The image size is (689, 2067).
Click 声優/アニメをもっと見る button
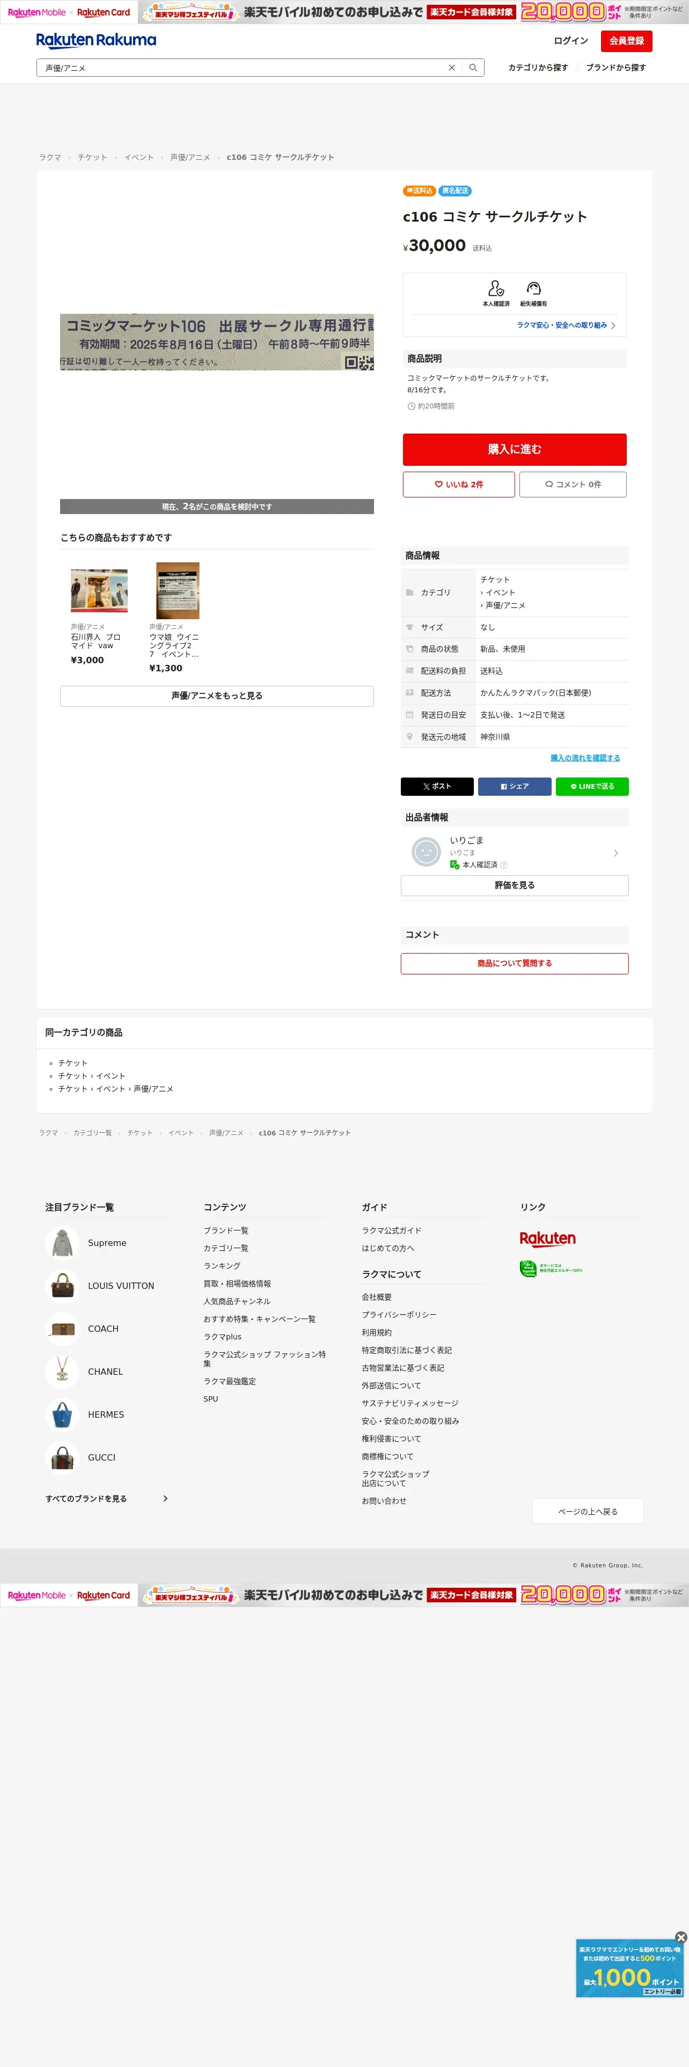click(x=217, y=695)
